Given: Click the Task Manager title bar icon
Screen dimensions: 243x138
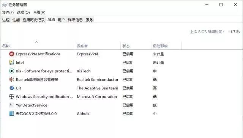Looking at the screenshot, I should coord(5,5).
